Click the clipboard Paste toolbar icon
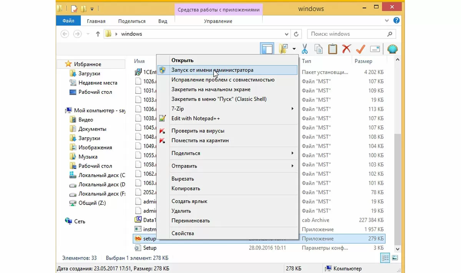461x273 pixels. tap(333, 49)
